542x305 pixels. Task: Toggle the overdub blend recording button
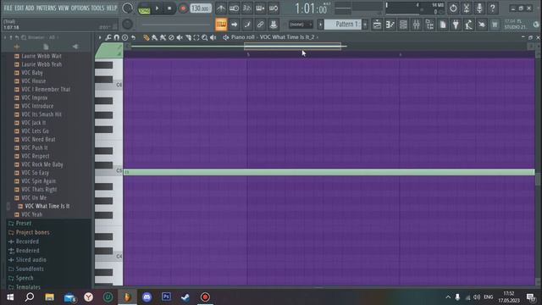point(260,8)
